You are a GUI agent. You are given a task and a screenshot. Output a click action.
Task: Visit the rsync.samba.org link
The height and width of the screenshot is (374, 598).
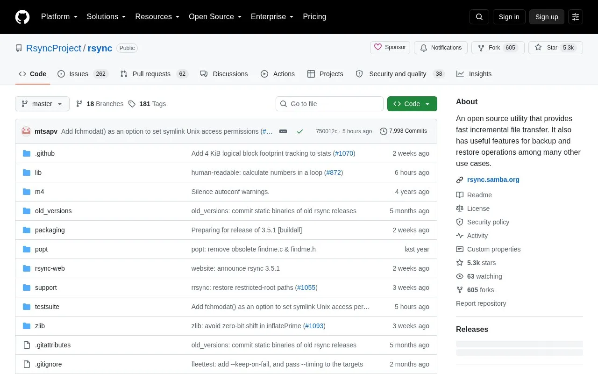coord(493,180)
